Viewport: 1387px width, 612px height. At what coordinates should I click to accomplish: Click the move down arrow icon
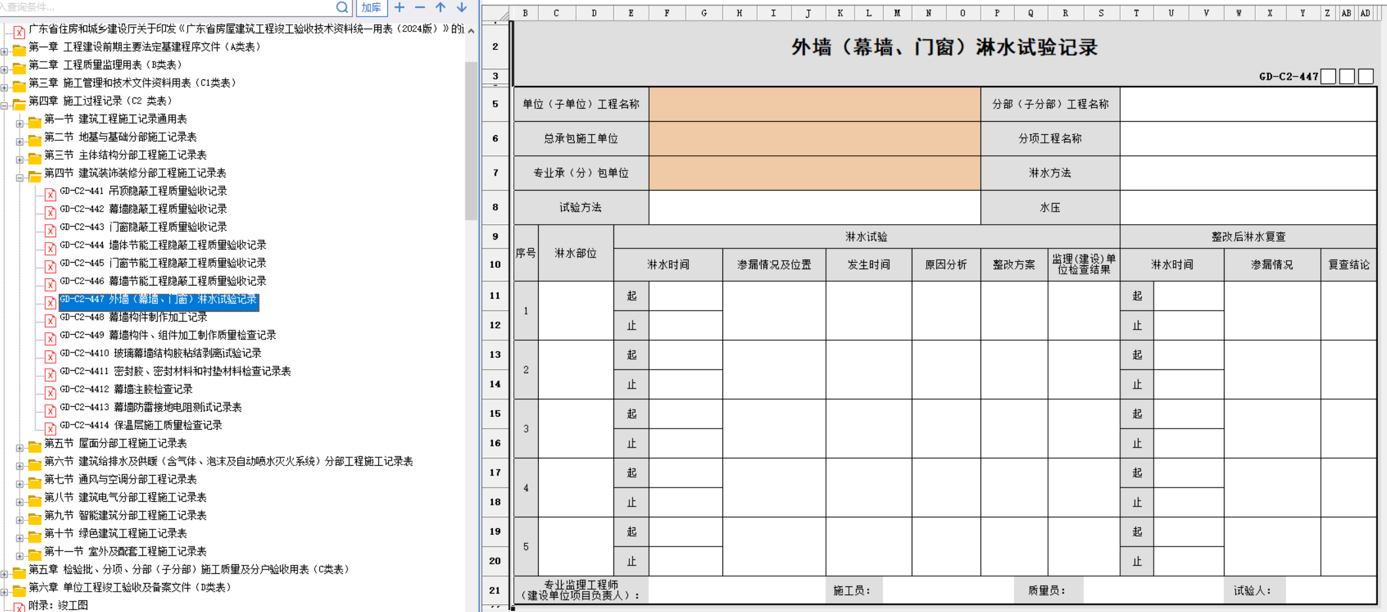point(461,7)
